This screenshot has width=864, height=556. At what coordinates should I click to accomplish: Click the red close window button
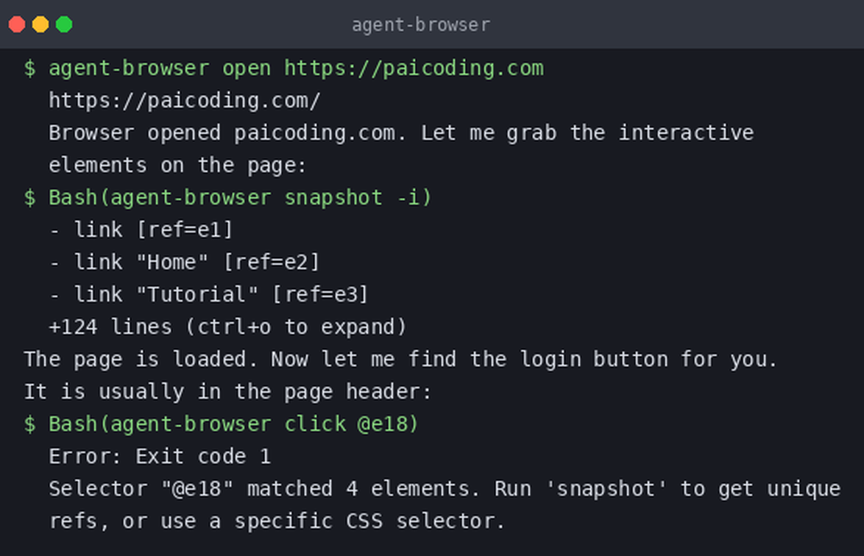[x=17, y=25]
